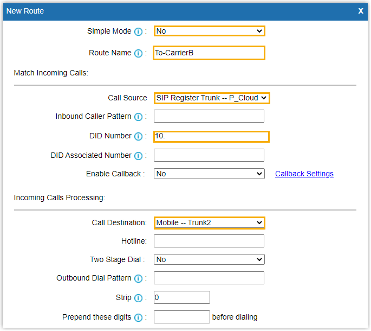The width and height of the screenshot is (371, 331).
Task: Open the Two Stage Dial dropdown
Action: [x=209, y=259]
